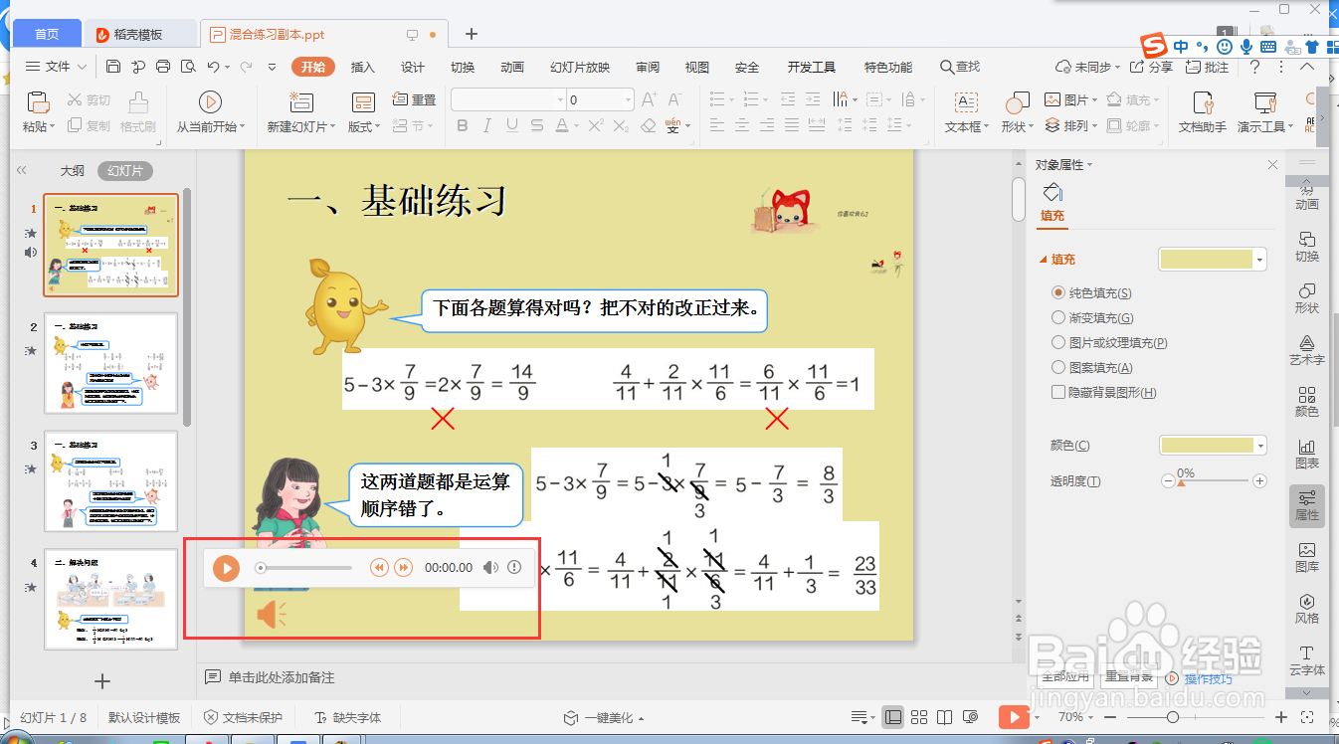1339x744 pixels.
Task: Enable the 隐藏背景图形 checkbox
Action: tap(1060, 391)
